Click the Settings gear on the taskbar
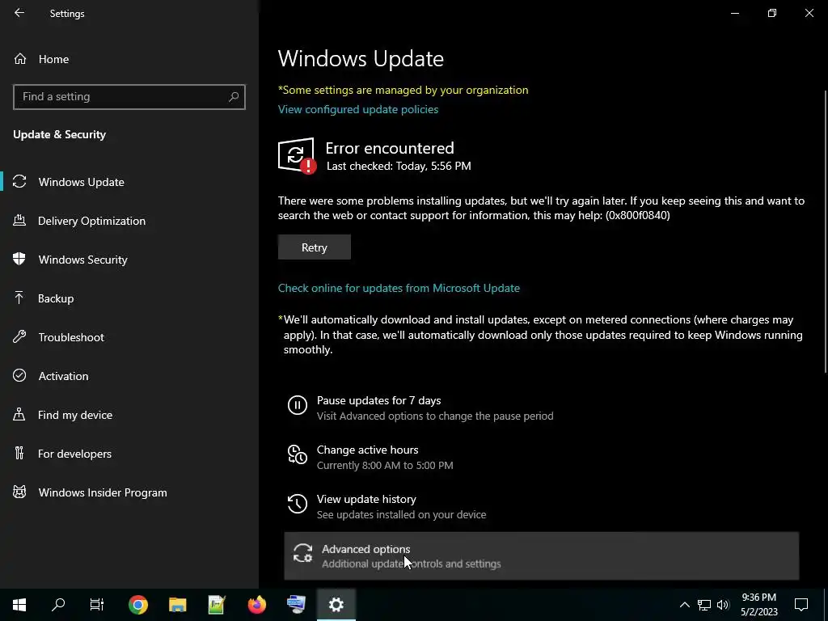 coord(336,605)
